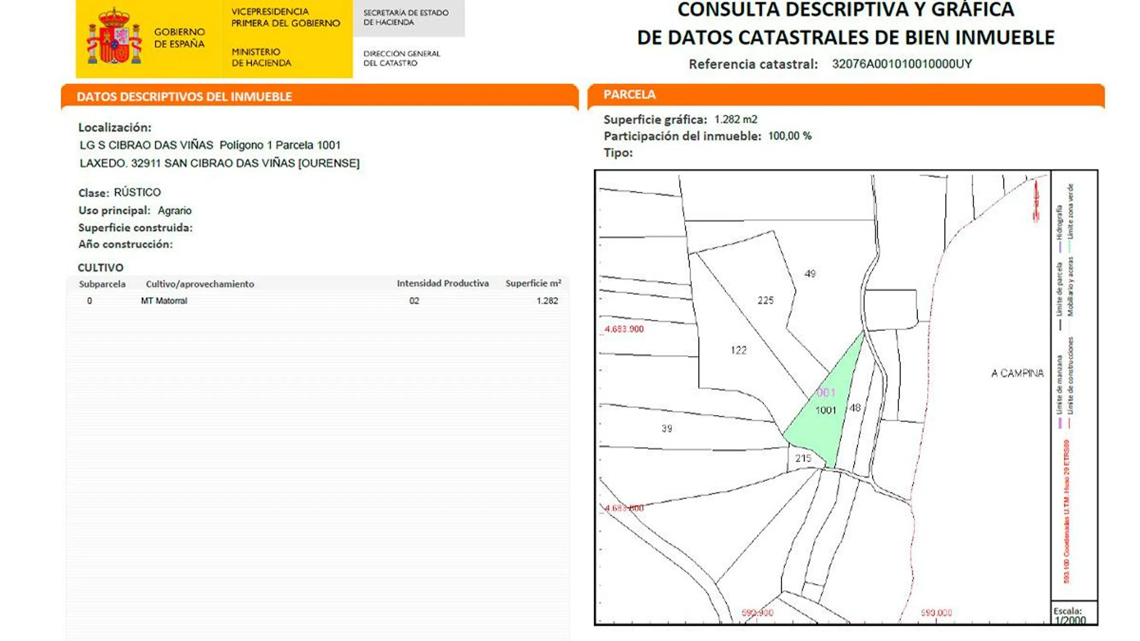Click the MT Matorral crop row
Screen dimensions: 1140x641
(164, 301)
